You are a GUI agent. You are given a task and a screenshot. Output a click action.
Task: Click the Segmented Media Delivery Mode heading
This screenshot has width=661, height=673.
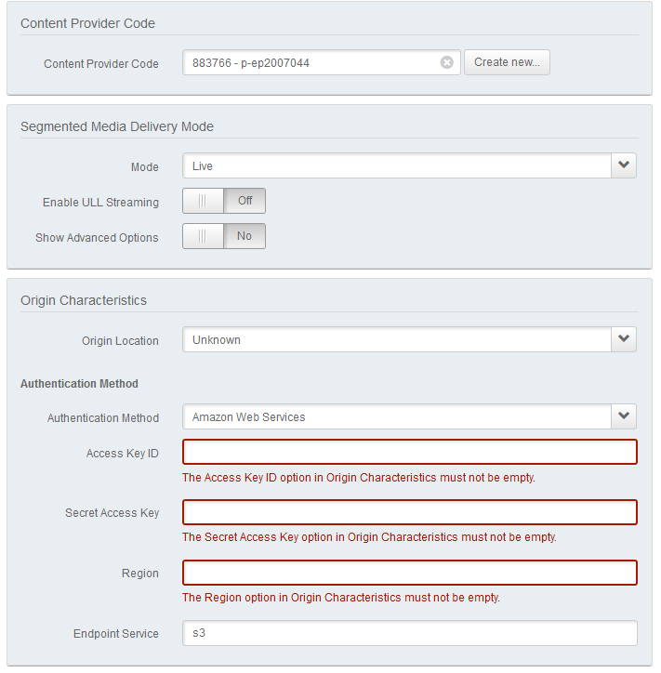(117, 126)
